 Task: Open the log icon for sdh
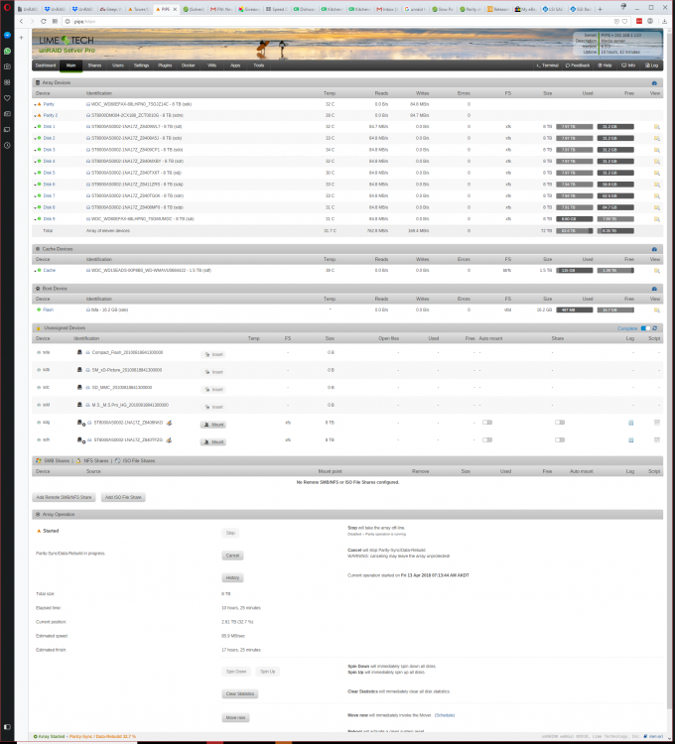click(631, 439)
